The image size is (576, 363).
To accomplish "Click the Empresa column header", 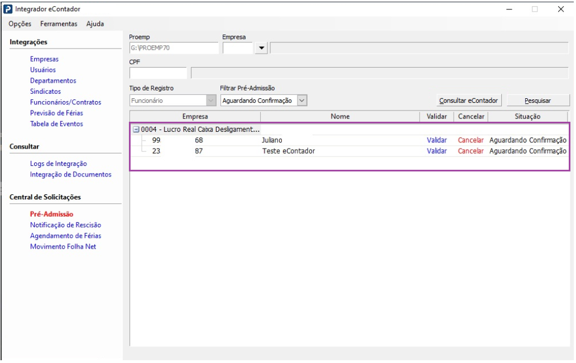I will (x=195, y=117).
